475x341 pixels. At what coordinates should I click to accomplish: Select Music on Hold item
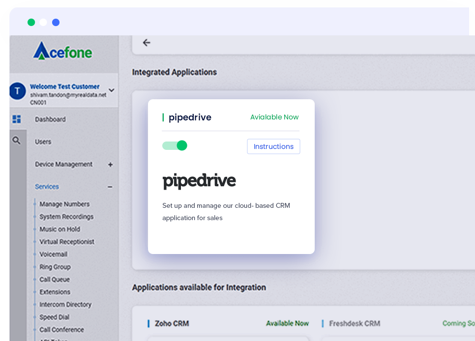point(60,229)
